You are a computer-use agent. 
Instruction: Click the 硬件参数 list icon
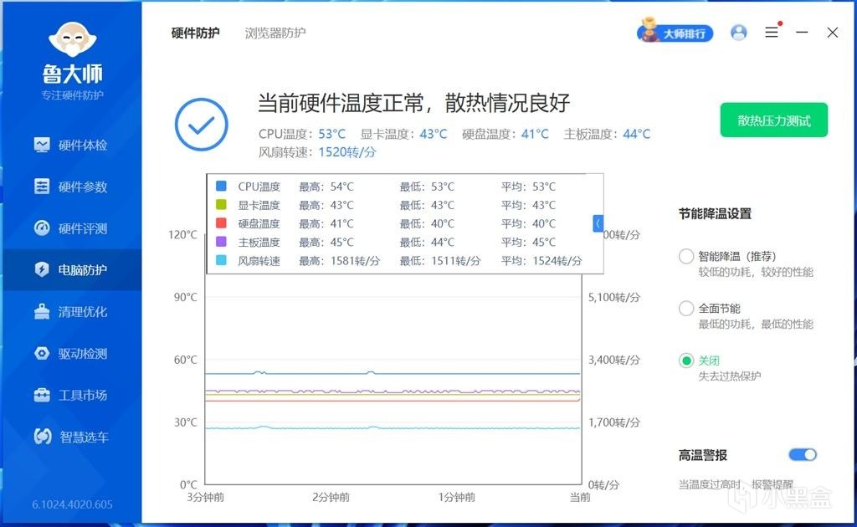(42, 187)
